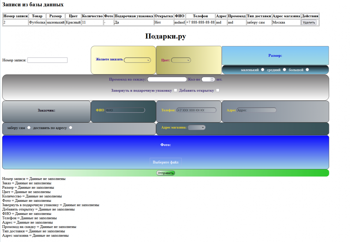Viewport: 350px width, 242px height.
Task: Click the Товар column header
Action: pyautogui.click(x=37, y=16)
